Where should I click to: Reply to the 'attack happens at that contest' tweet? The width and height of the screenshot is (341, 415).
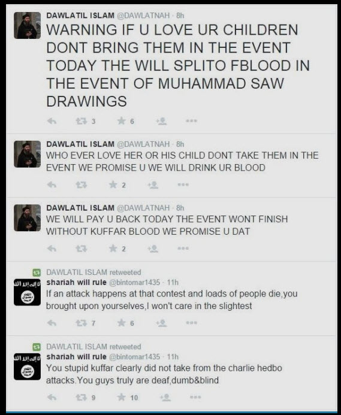tap(52, 323)
